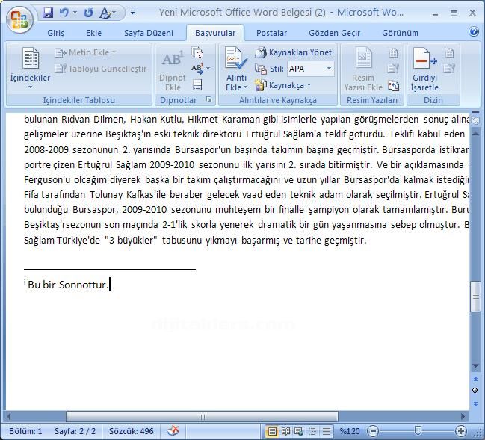This screenshot has height=440, width=485.
Task: Expand the next footnote dropdown arrow
Action: point(208,68)
